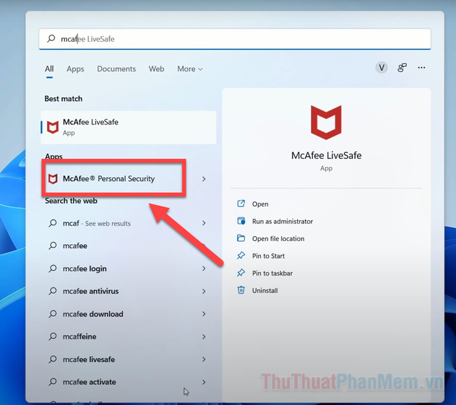Expand the mcafee login chevron
Image resolution: width=456 pixels, height=405 pixels.
(204, 268)
